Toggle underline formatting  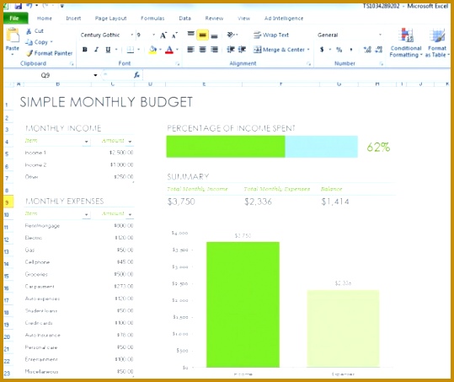pos(108,50)
